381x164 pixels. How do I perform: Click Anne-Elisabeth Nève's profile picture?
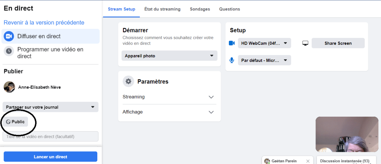10,87
